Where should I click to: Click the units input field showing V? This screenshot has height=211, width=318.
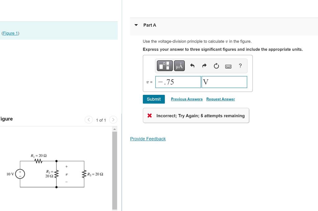pyautogui.click(x=224, y=82)
